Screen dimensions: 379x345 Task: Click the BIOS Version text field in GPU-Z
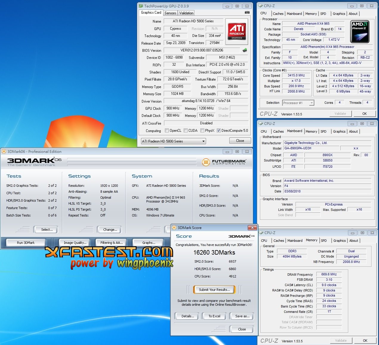202,50
